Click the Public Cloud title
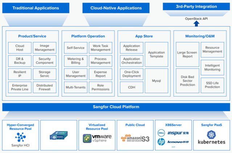Viewport: 232px width, 153px height. click(x=135, y=125)
